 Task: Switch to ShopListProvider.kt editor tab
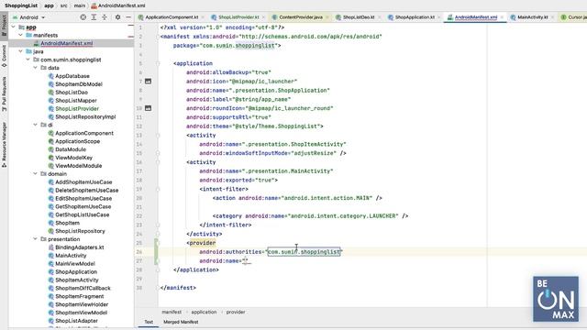point(238,17)
